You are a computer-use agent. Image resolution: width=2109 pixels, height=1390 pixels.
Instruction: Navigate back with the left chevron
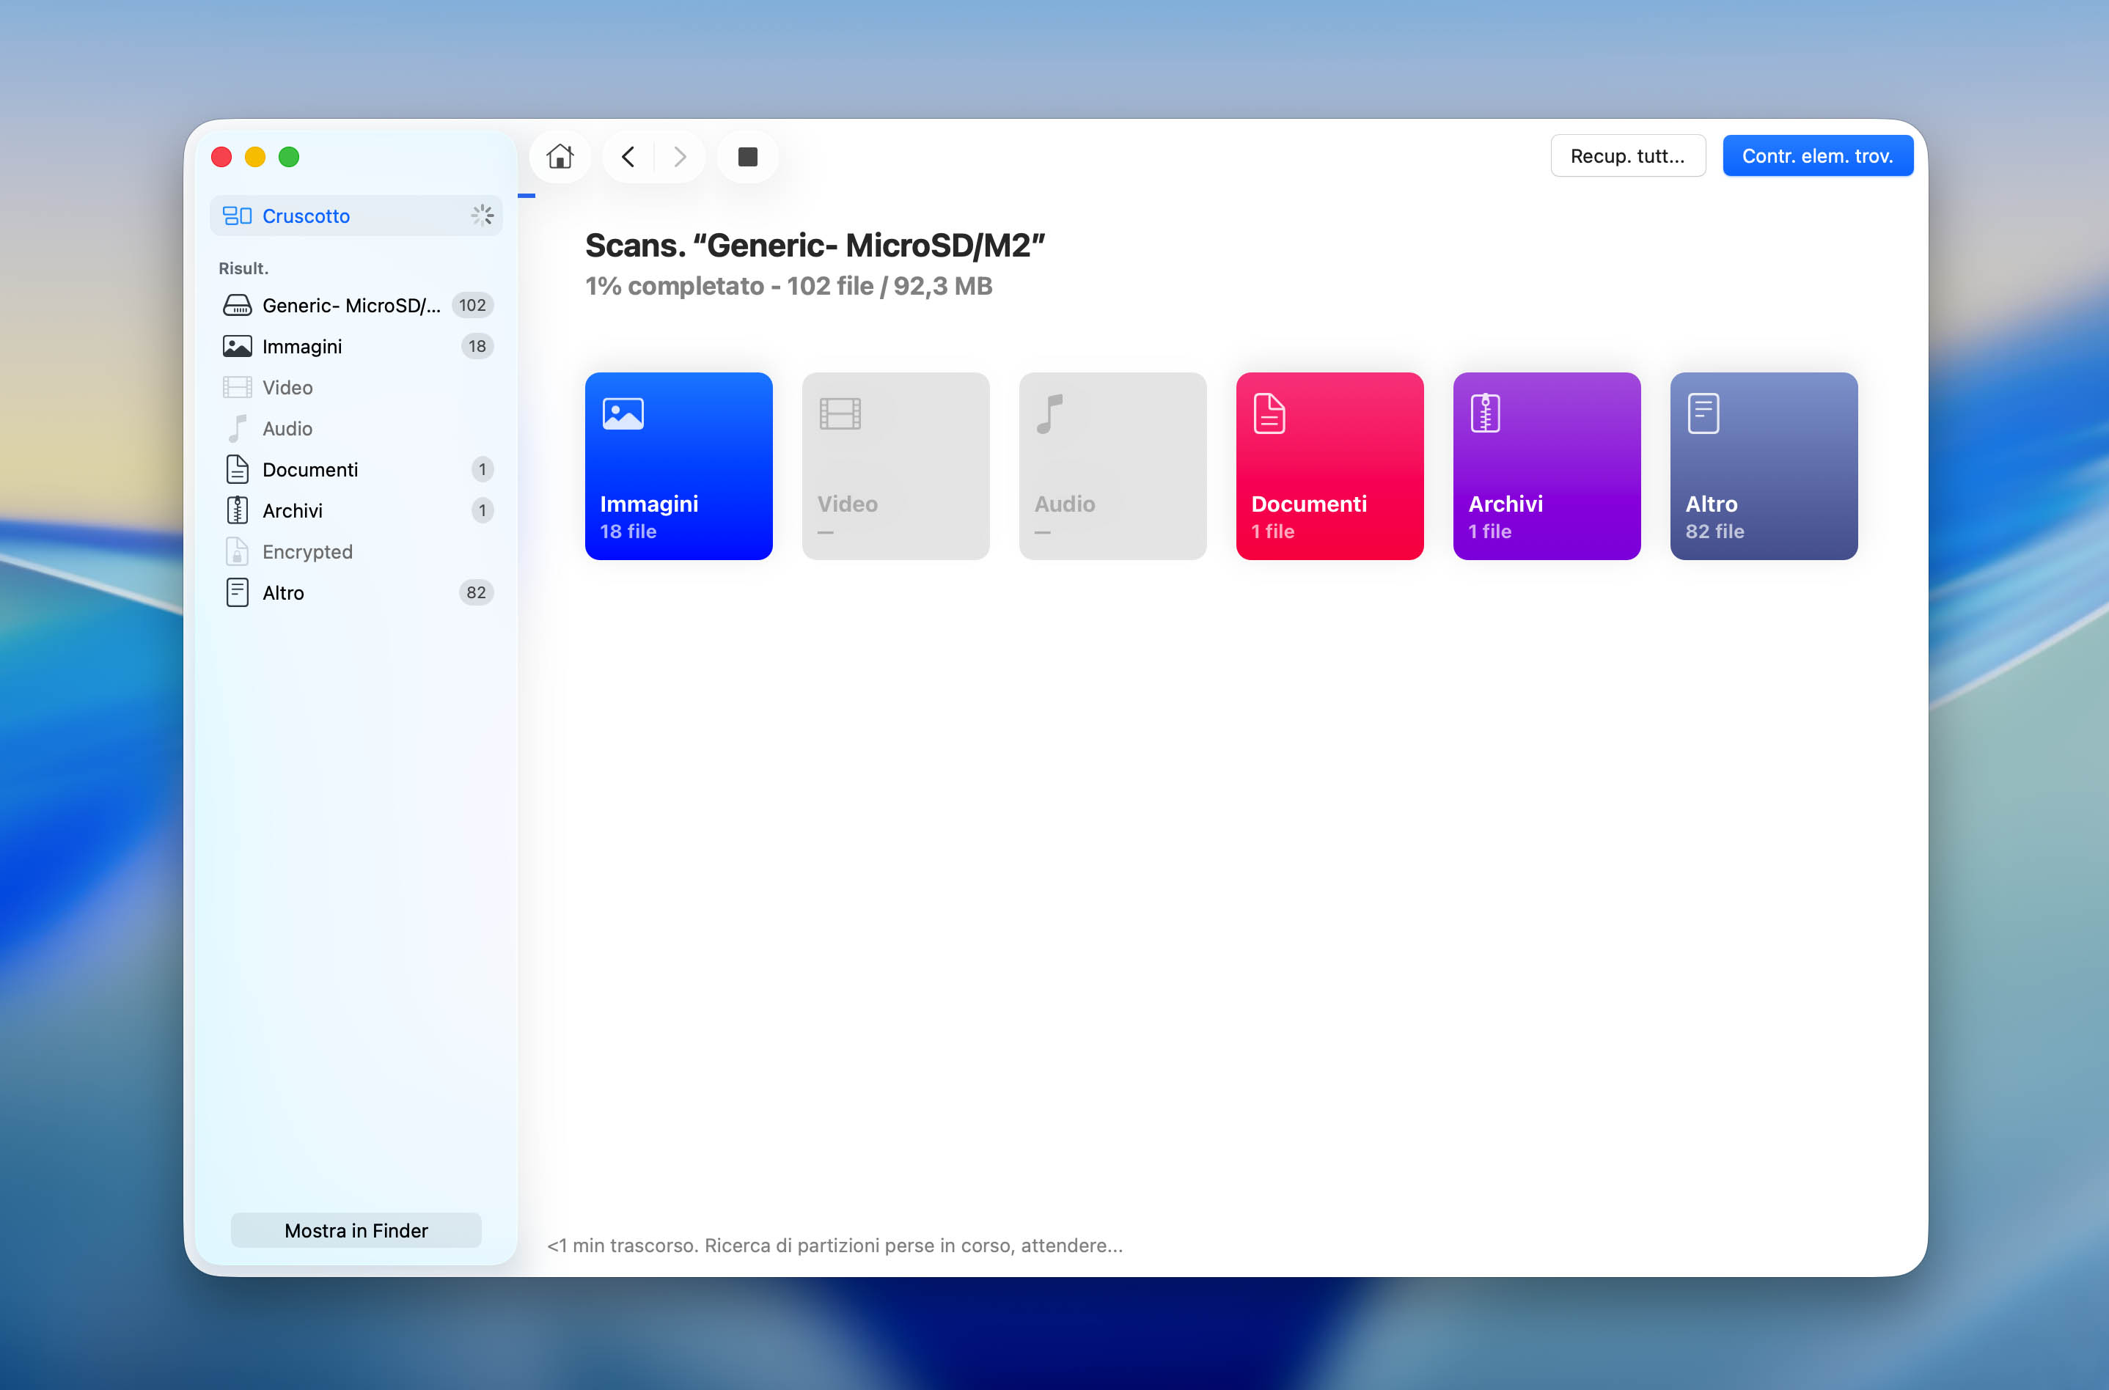click(628, 157)
